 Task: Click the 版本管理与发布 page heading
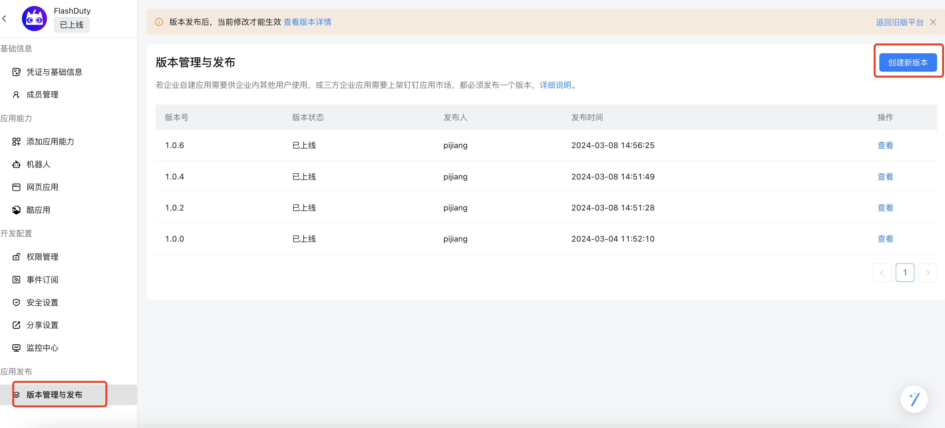point(195,62)
